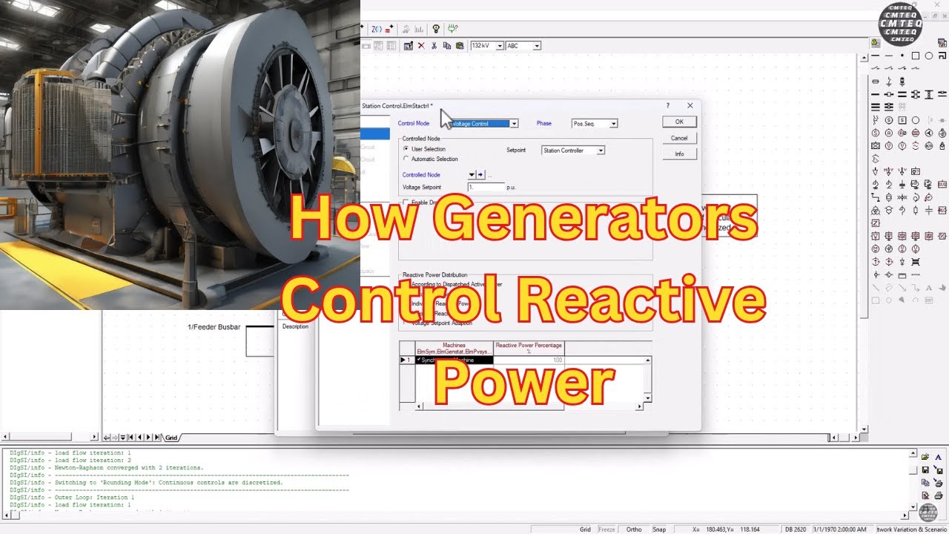Click the scissors cut icon
Screen dimensions: 949x534
click(434, 46)
